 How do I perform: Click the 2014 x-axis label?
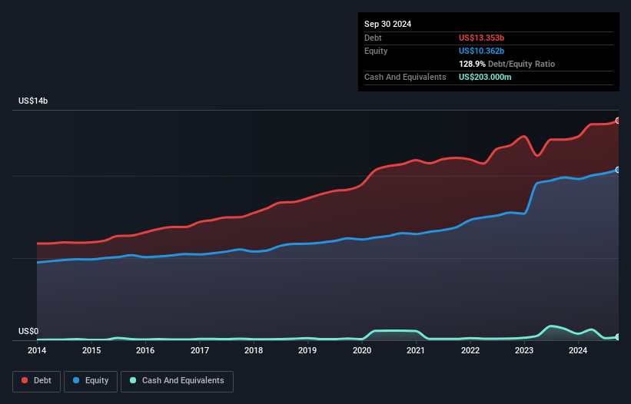click(37, 350)
